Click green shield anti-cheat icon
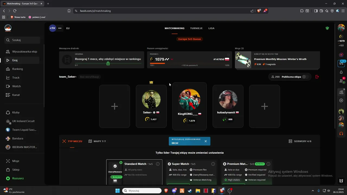Image resolution: width=347 pixels, height=195 pixels. (327, 28)
